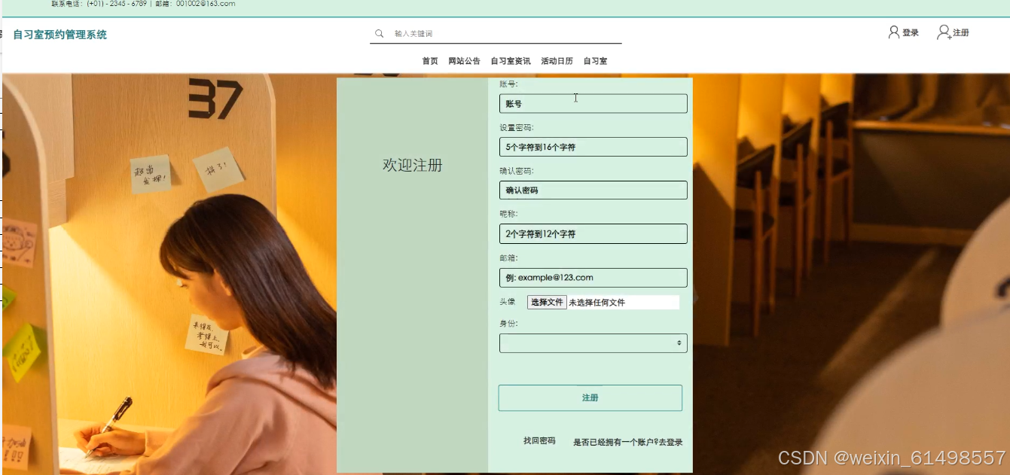Click the 账号 account input field

(593, 104)
